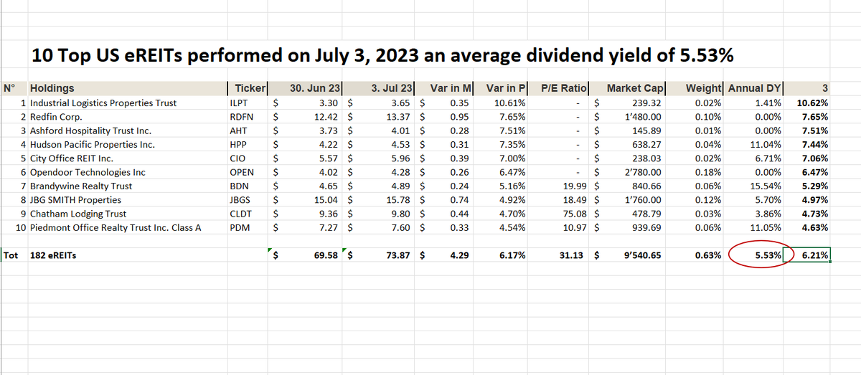Click the 15.04 June price for JBGS
The image size is (861, 375).
[306, 200]
